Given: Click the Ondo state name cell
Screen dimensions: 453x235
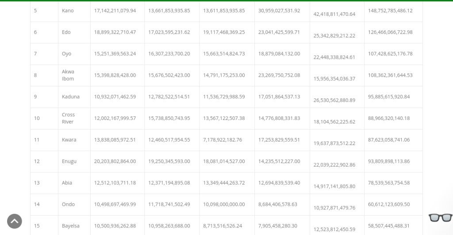Looking at the screenshot, I should click(68, 205).
